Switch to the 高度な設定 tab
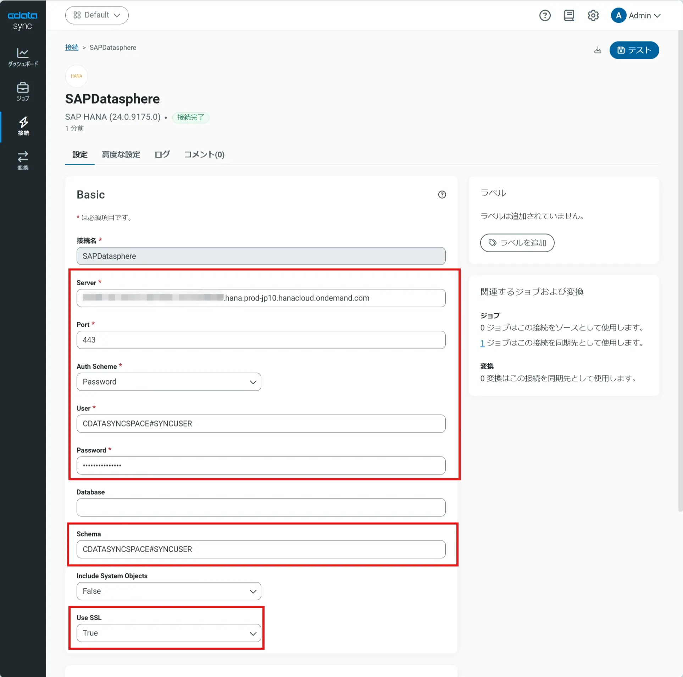 (121, 155)
